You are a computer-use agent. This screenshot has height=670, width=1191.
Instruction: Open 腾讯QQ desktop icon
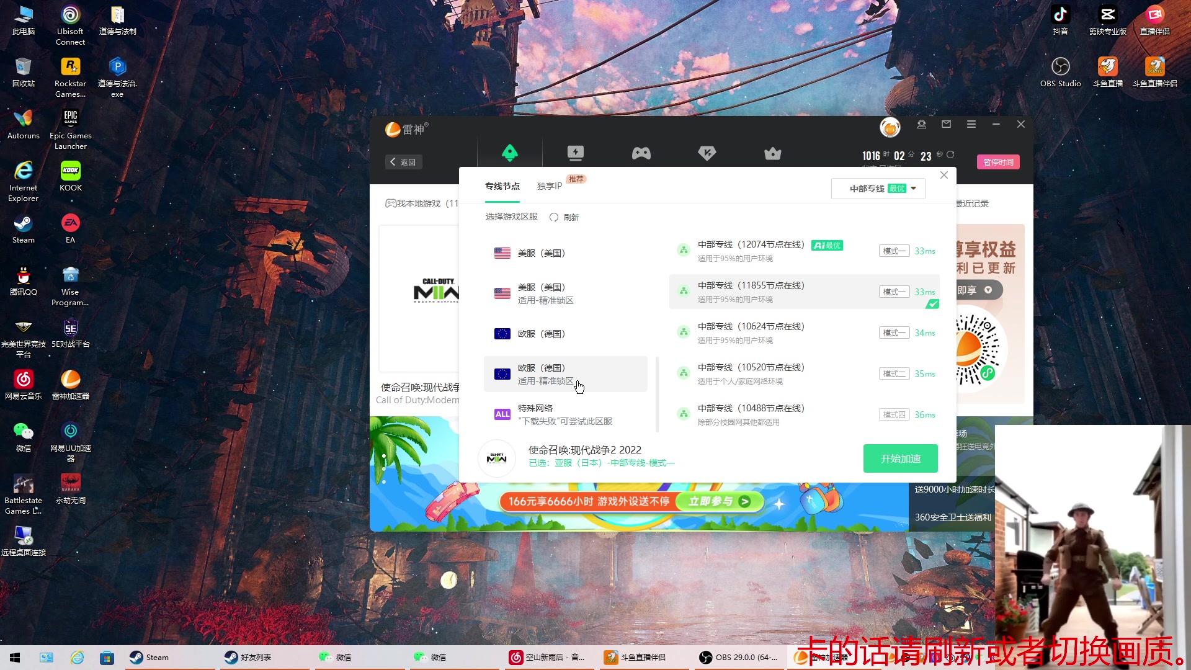tap(23, 280)
